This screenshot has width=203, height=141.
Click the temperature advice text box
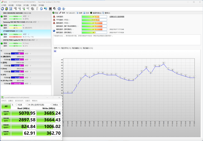pyautogui.click(x=127, y=40)
